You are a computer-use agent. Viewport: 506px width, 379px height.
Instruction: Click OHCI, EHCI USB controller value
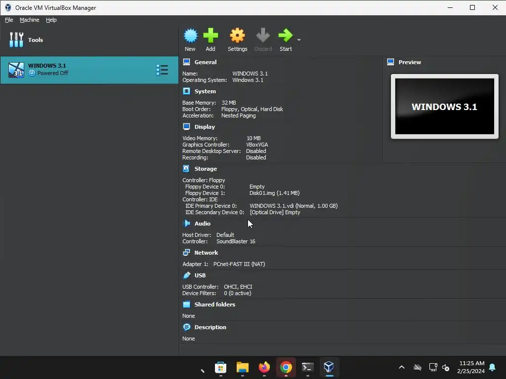238,287
